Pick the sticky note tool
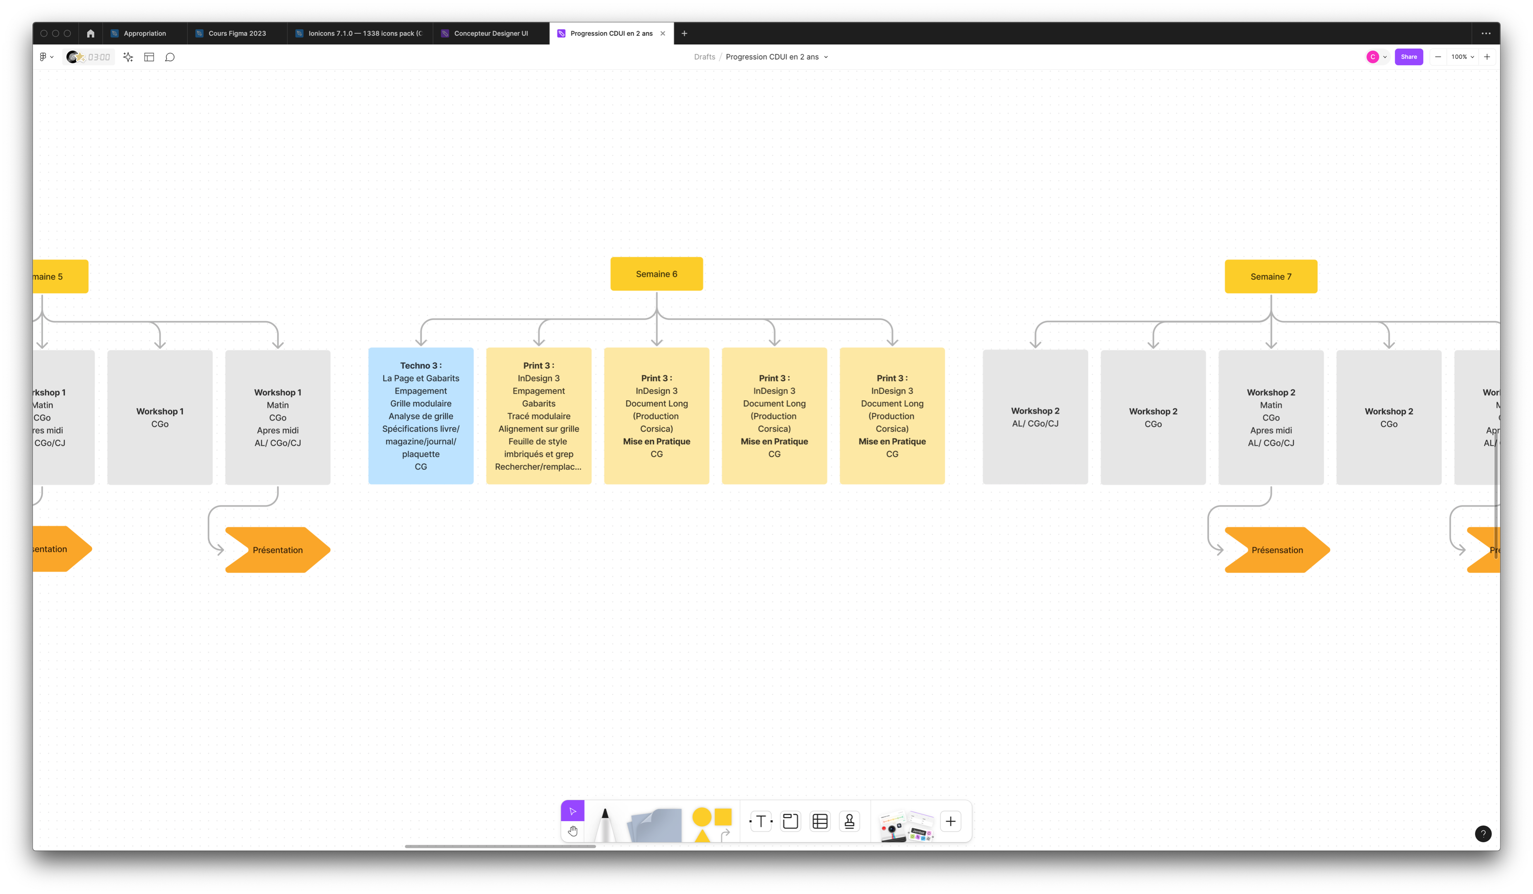The height and width of the screenshot is (894, 1533). coord(655,825)
